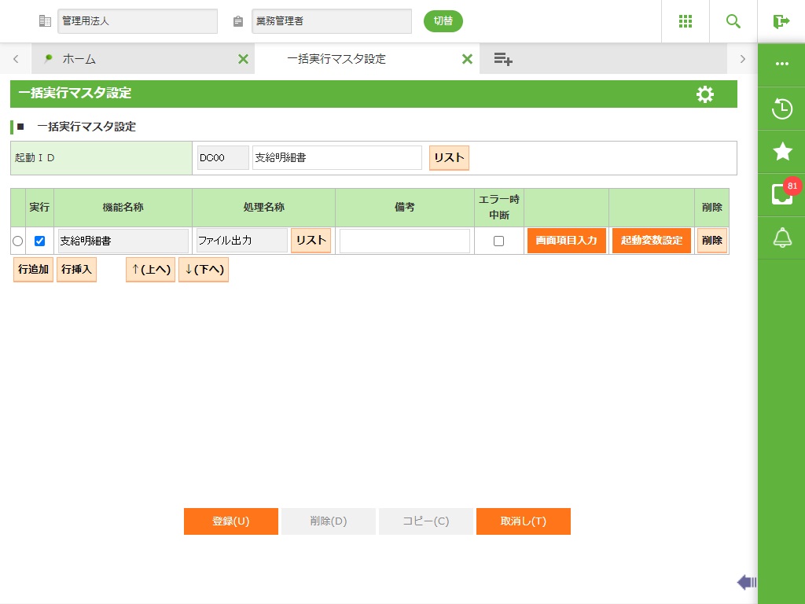The height and width of the screenshot is (604, 805).
Task: Expand the sidebar three-dots menu
Action: tap(782, 64)
